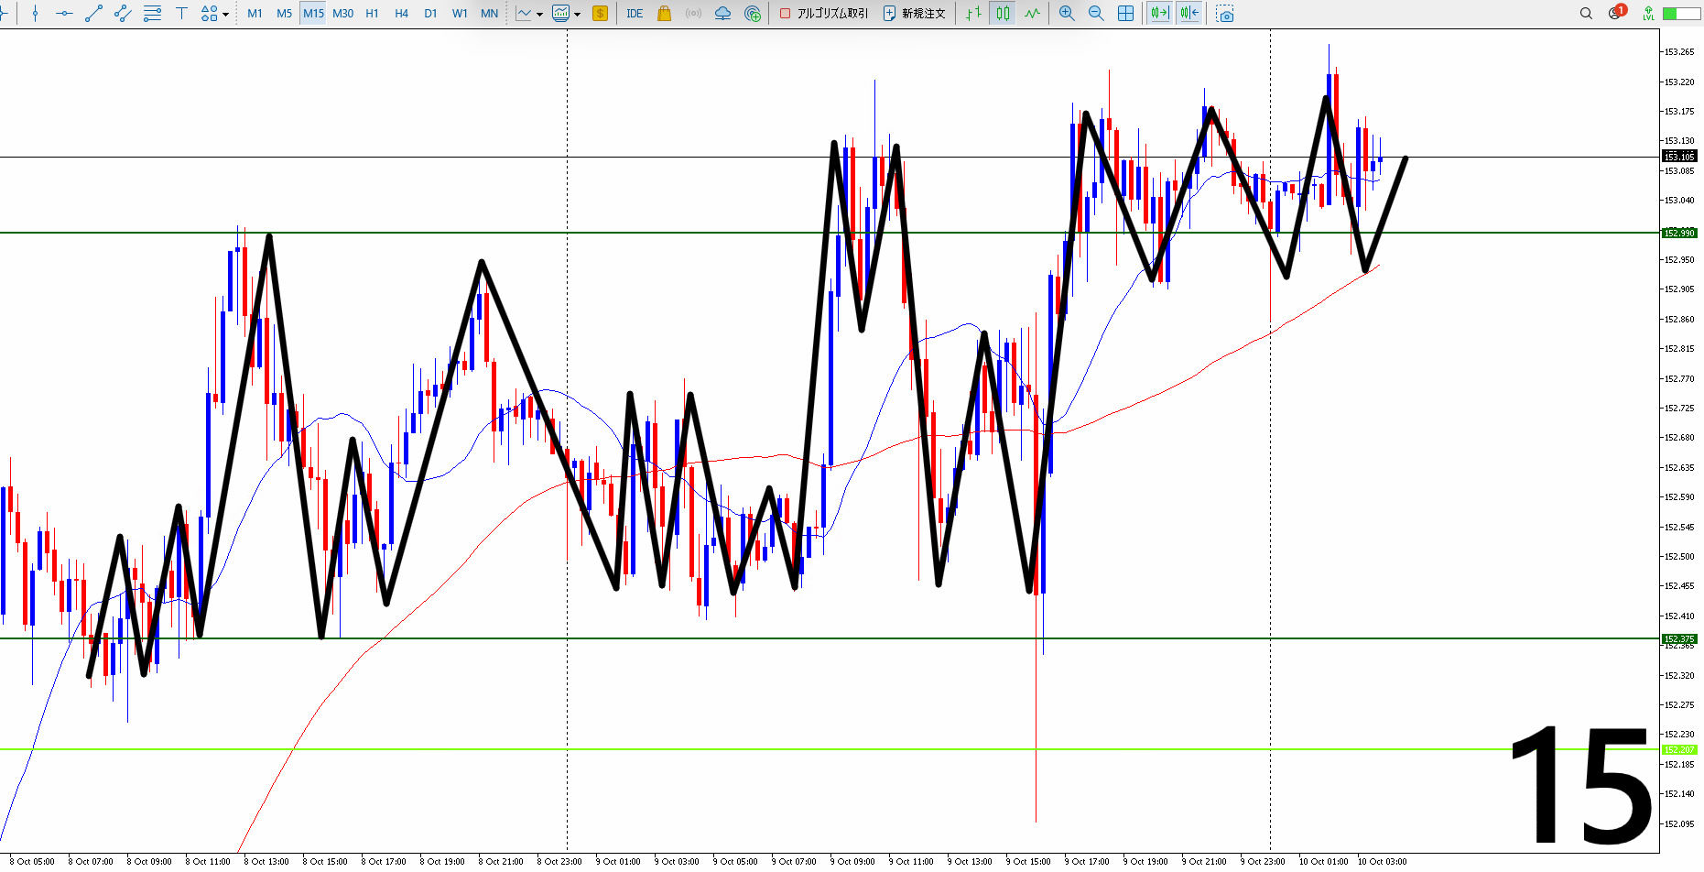The height and width of the screenshot is (872, 1704).
Task: Open the chart type dropdown arrow
Action: click(x=539, y=15)
